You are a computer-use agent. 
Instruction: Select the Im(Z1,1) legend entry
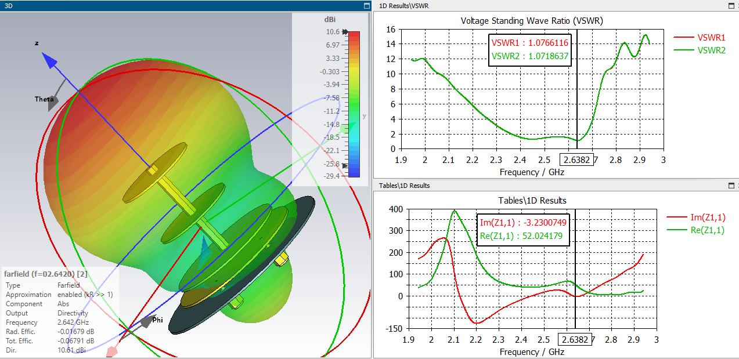click(x=696, y=217)
